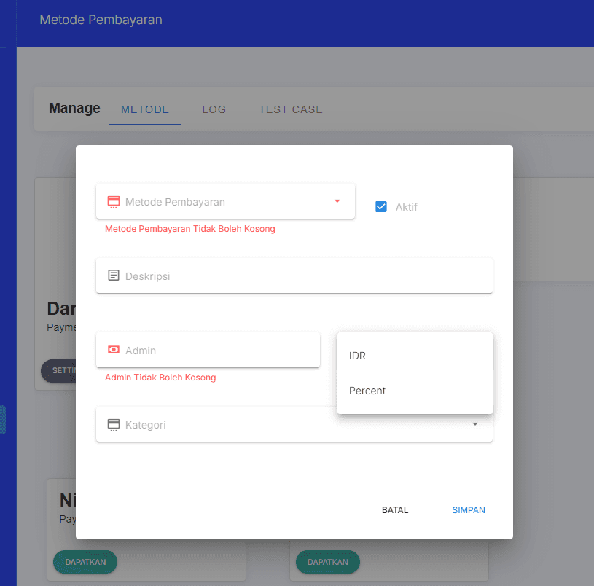Open the TEST CASE tab
Viewport: 594px width, 586px height.
coord(290,109)
